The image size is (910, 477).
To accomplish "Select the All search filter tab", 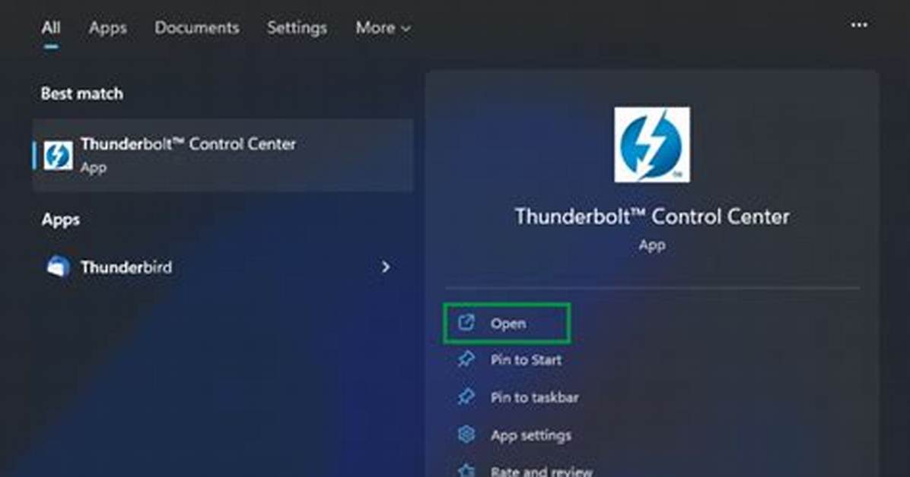I will pos(50,28).
